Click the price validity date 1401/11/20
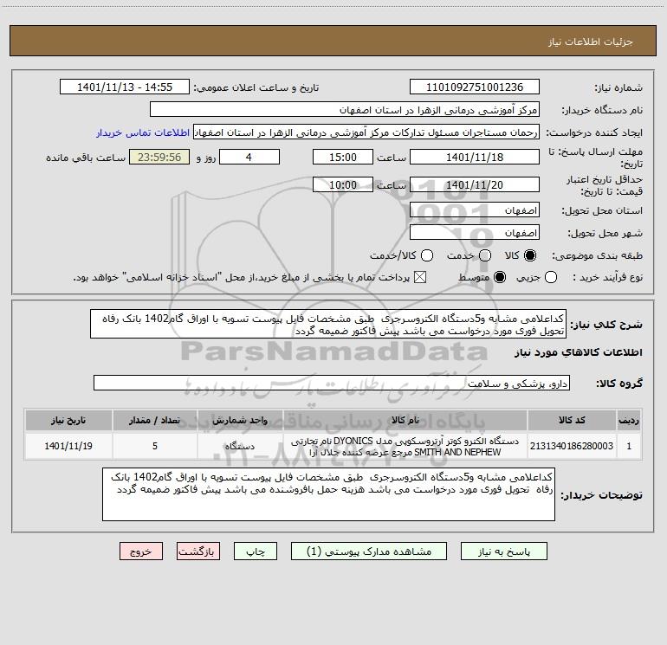 coord(475,184)
